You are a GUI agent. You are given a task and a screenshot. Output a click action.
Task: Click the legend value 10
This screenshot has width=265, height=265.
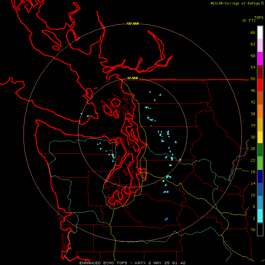(x=253, y=195)
